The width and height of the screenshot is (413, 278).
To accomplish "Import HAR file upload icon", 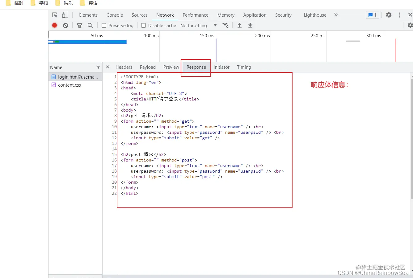I will pyautogui.click(x=239, y=25).
